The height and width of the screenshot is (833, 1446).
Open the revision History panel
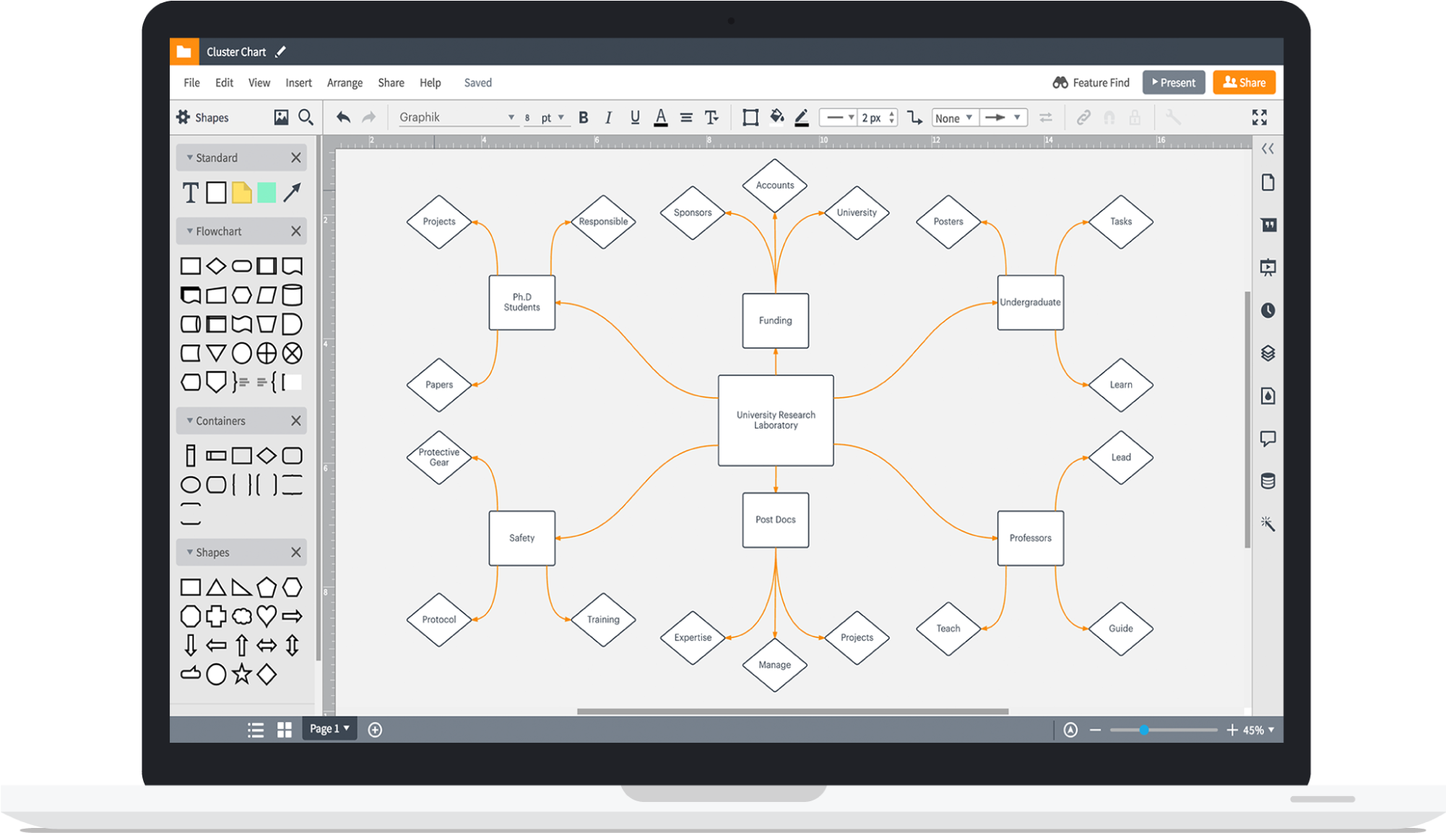pos(1268,310)
